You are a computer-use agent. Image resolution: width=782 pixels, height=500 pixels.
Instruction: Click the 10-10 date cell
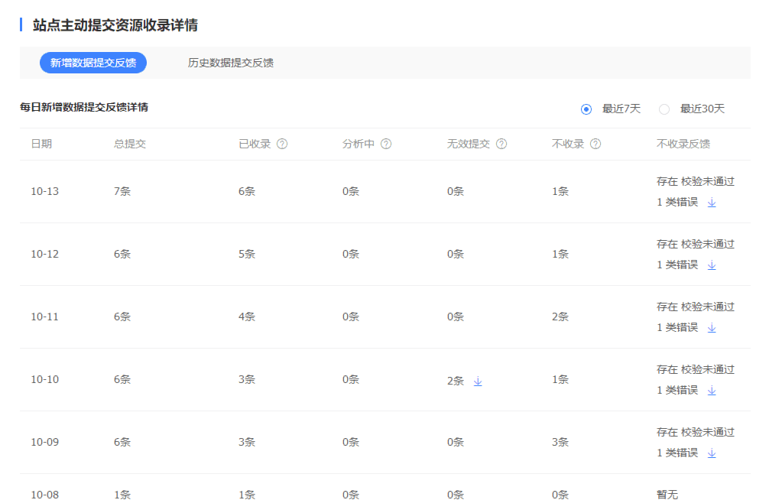coord(45,380)
